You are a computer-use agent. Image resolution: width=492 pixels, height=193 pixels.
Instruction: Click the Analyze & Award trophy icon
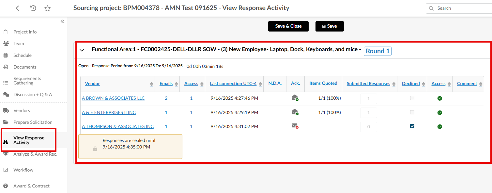[6, 154]
